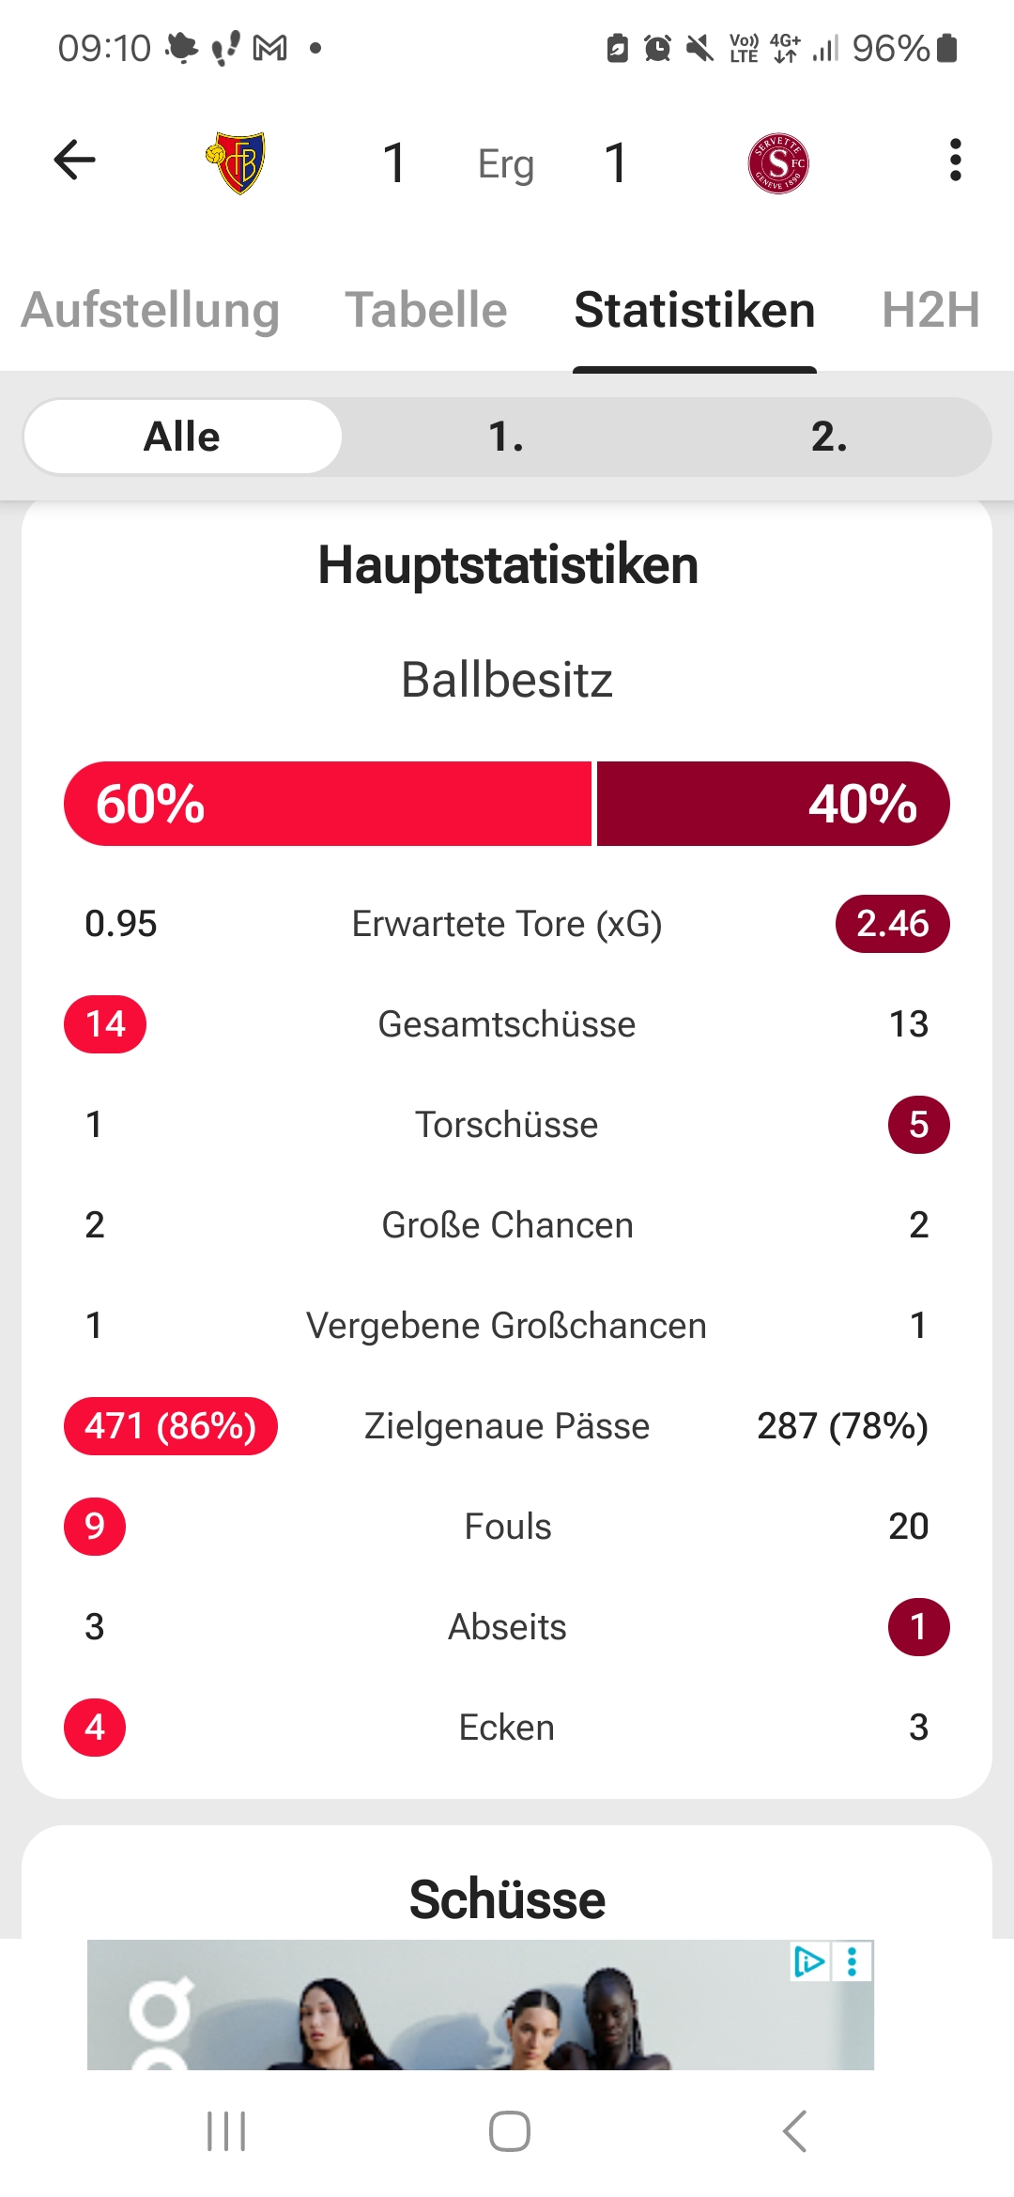Open the banner advertisement image

coord(469,2009)
